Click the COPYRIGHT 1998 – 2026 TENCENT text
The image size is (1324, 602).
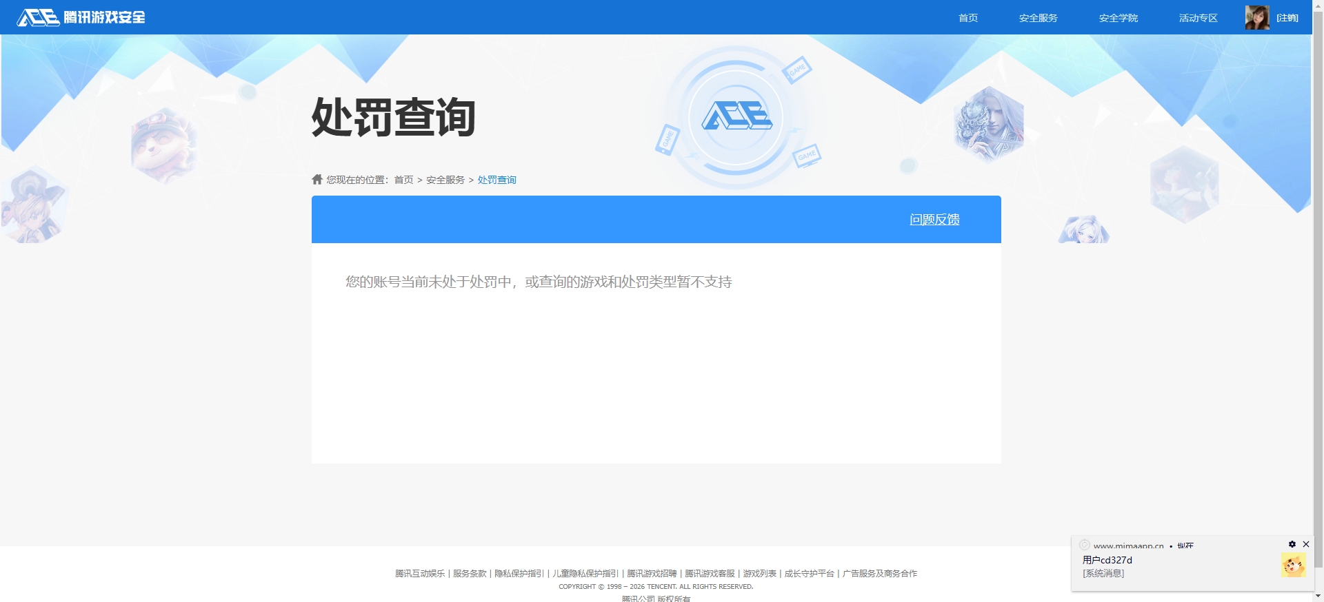[656, 587]
